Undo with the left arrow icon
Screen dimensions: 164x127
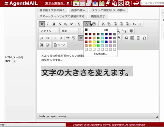click(134, 24)
